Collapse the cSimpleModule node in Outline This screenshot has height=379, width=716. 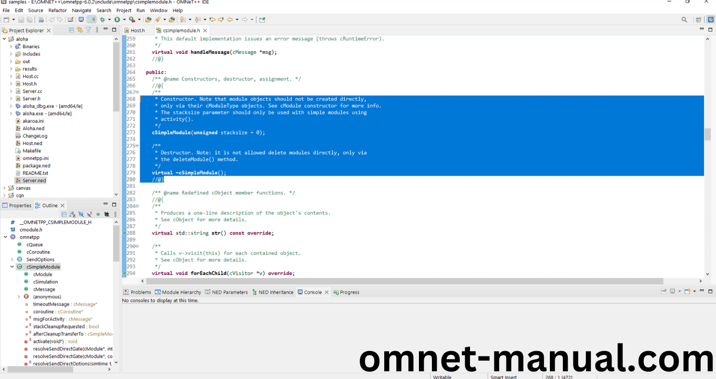pos(12,267)
